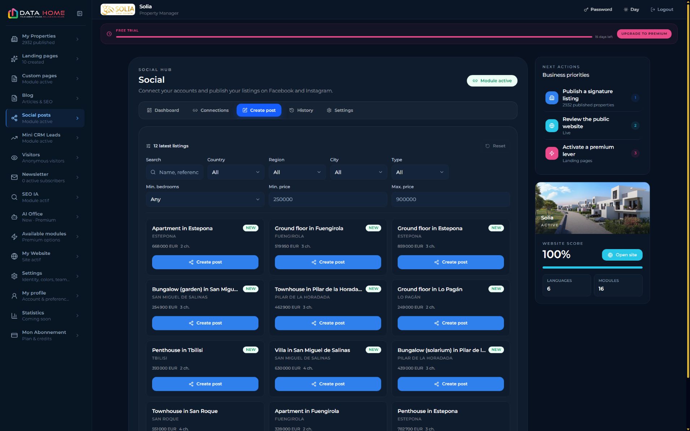The image size is (690, 431).
Task: Collapse the sidebar with the panel icon
Action: coord(79,14)
